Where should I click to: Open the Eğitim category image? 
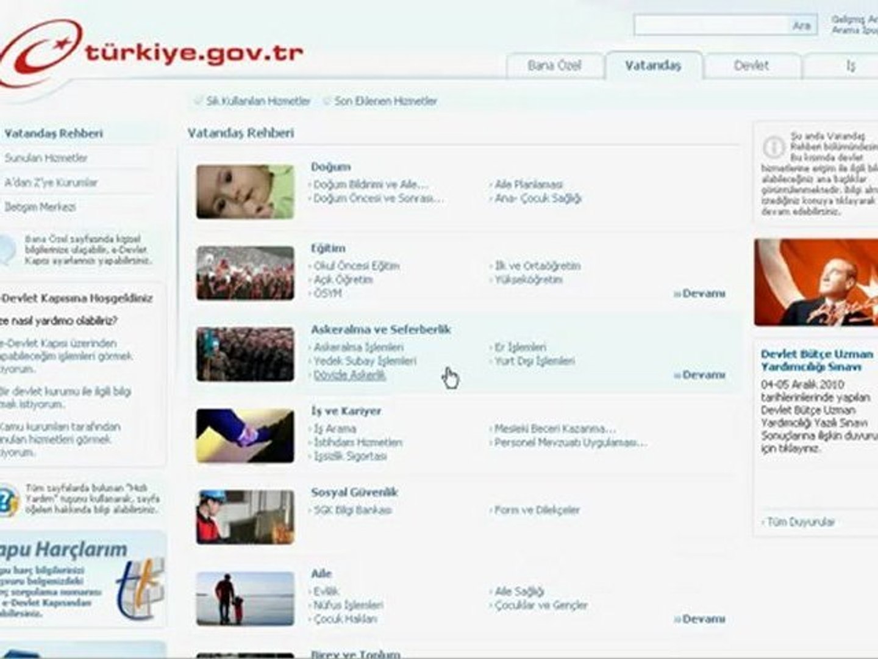click(245, 273)
